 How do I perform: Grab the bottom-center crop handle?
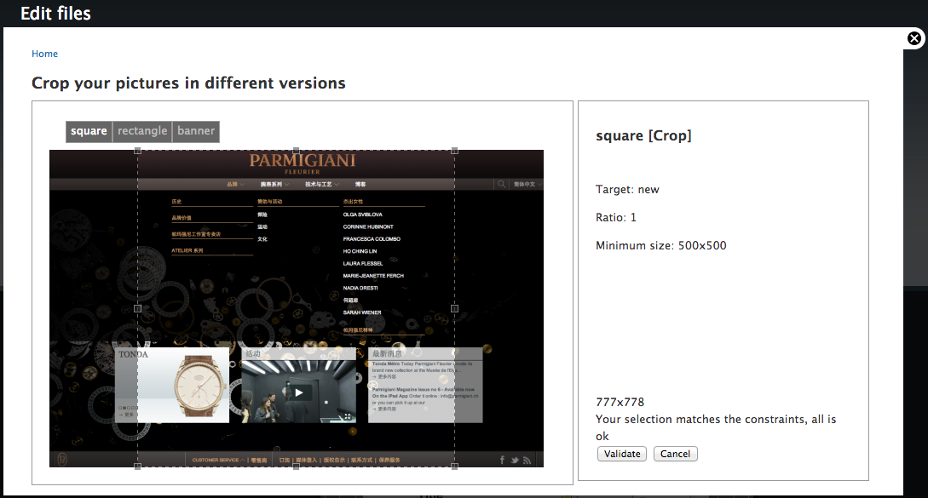296,467
